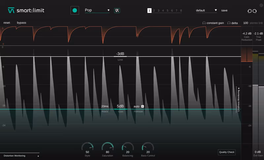The image size is (264, 160).
Task: Click headphones icon beside delta
Action: tap(229, 23)
